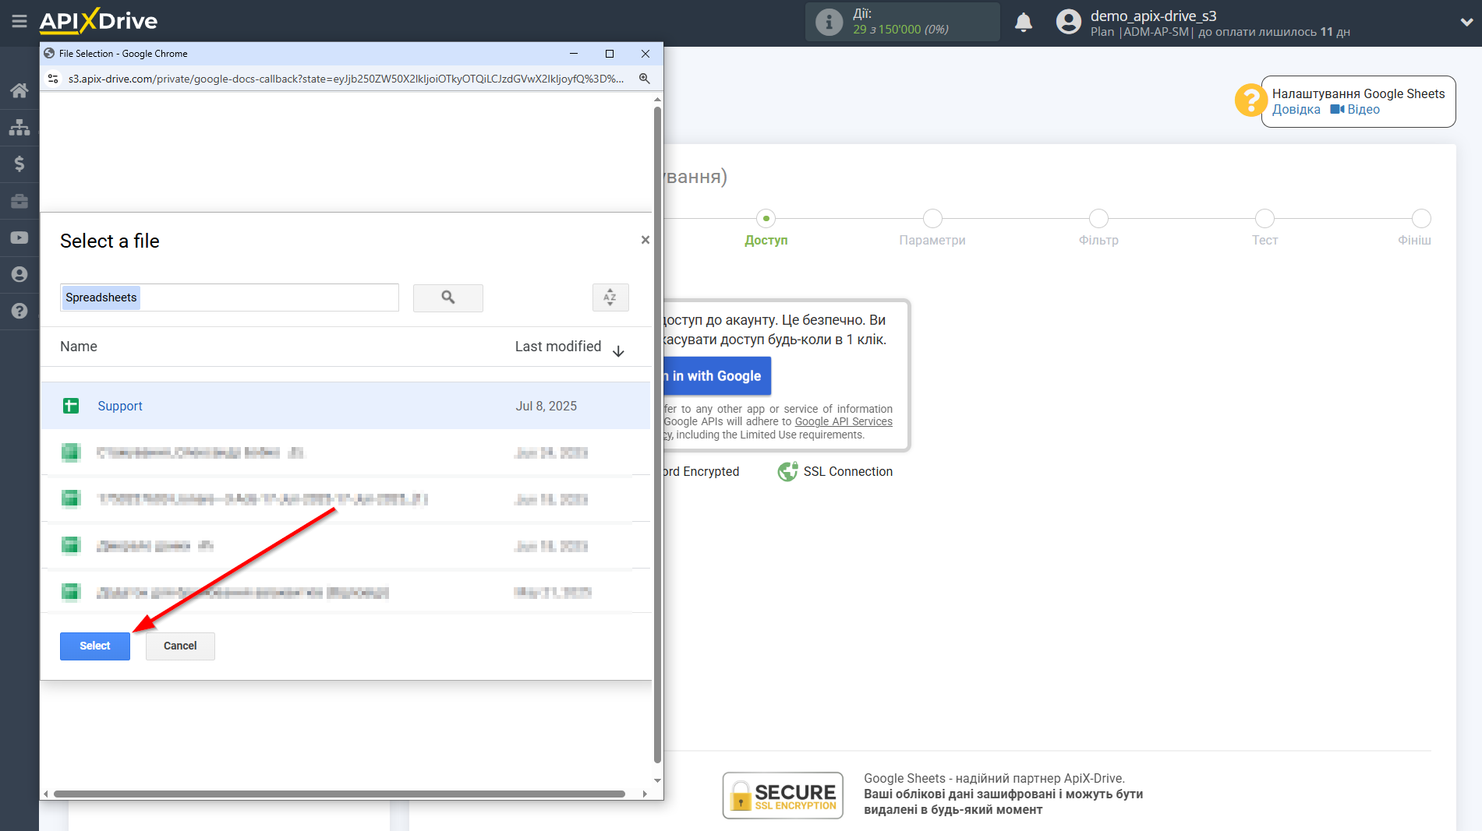Click the A-Z sort button
The image size is (1482, 831).
tap(610, 298)
